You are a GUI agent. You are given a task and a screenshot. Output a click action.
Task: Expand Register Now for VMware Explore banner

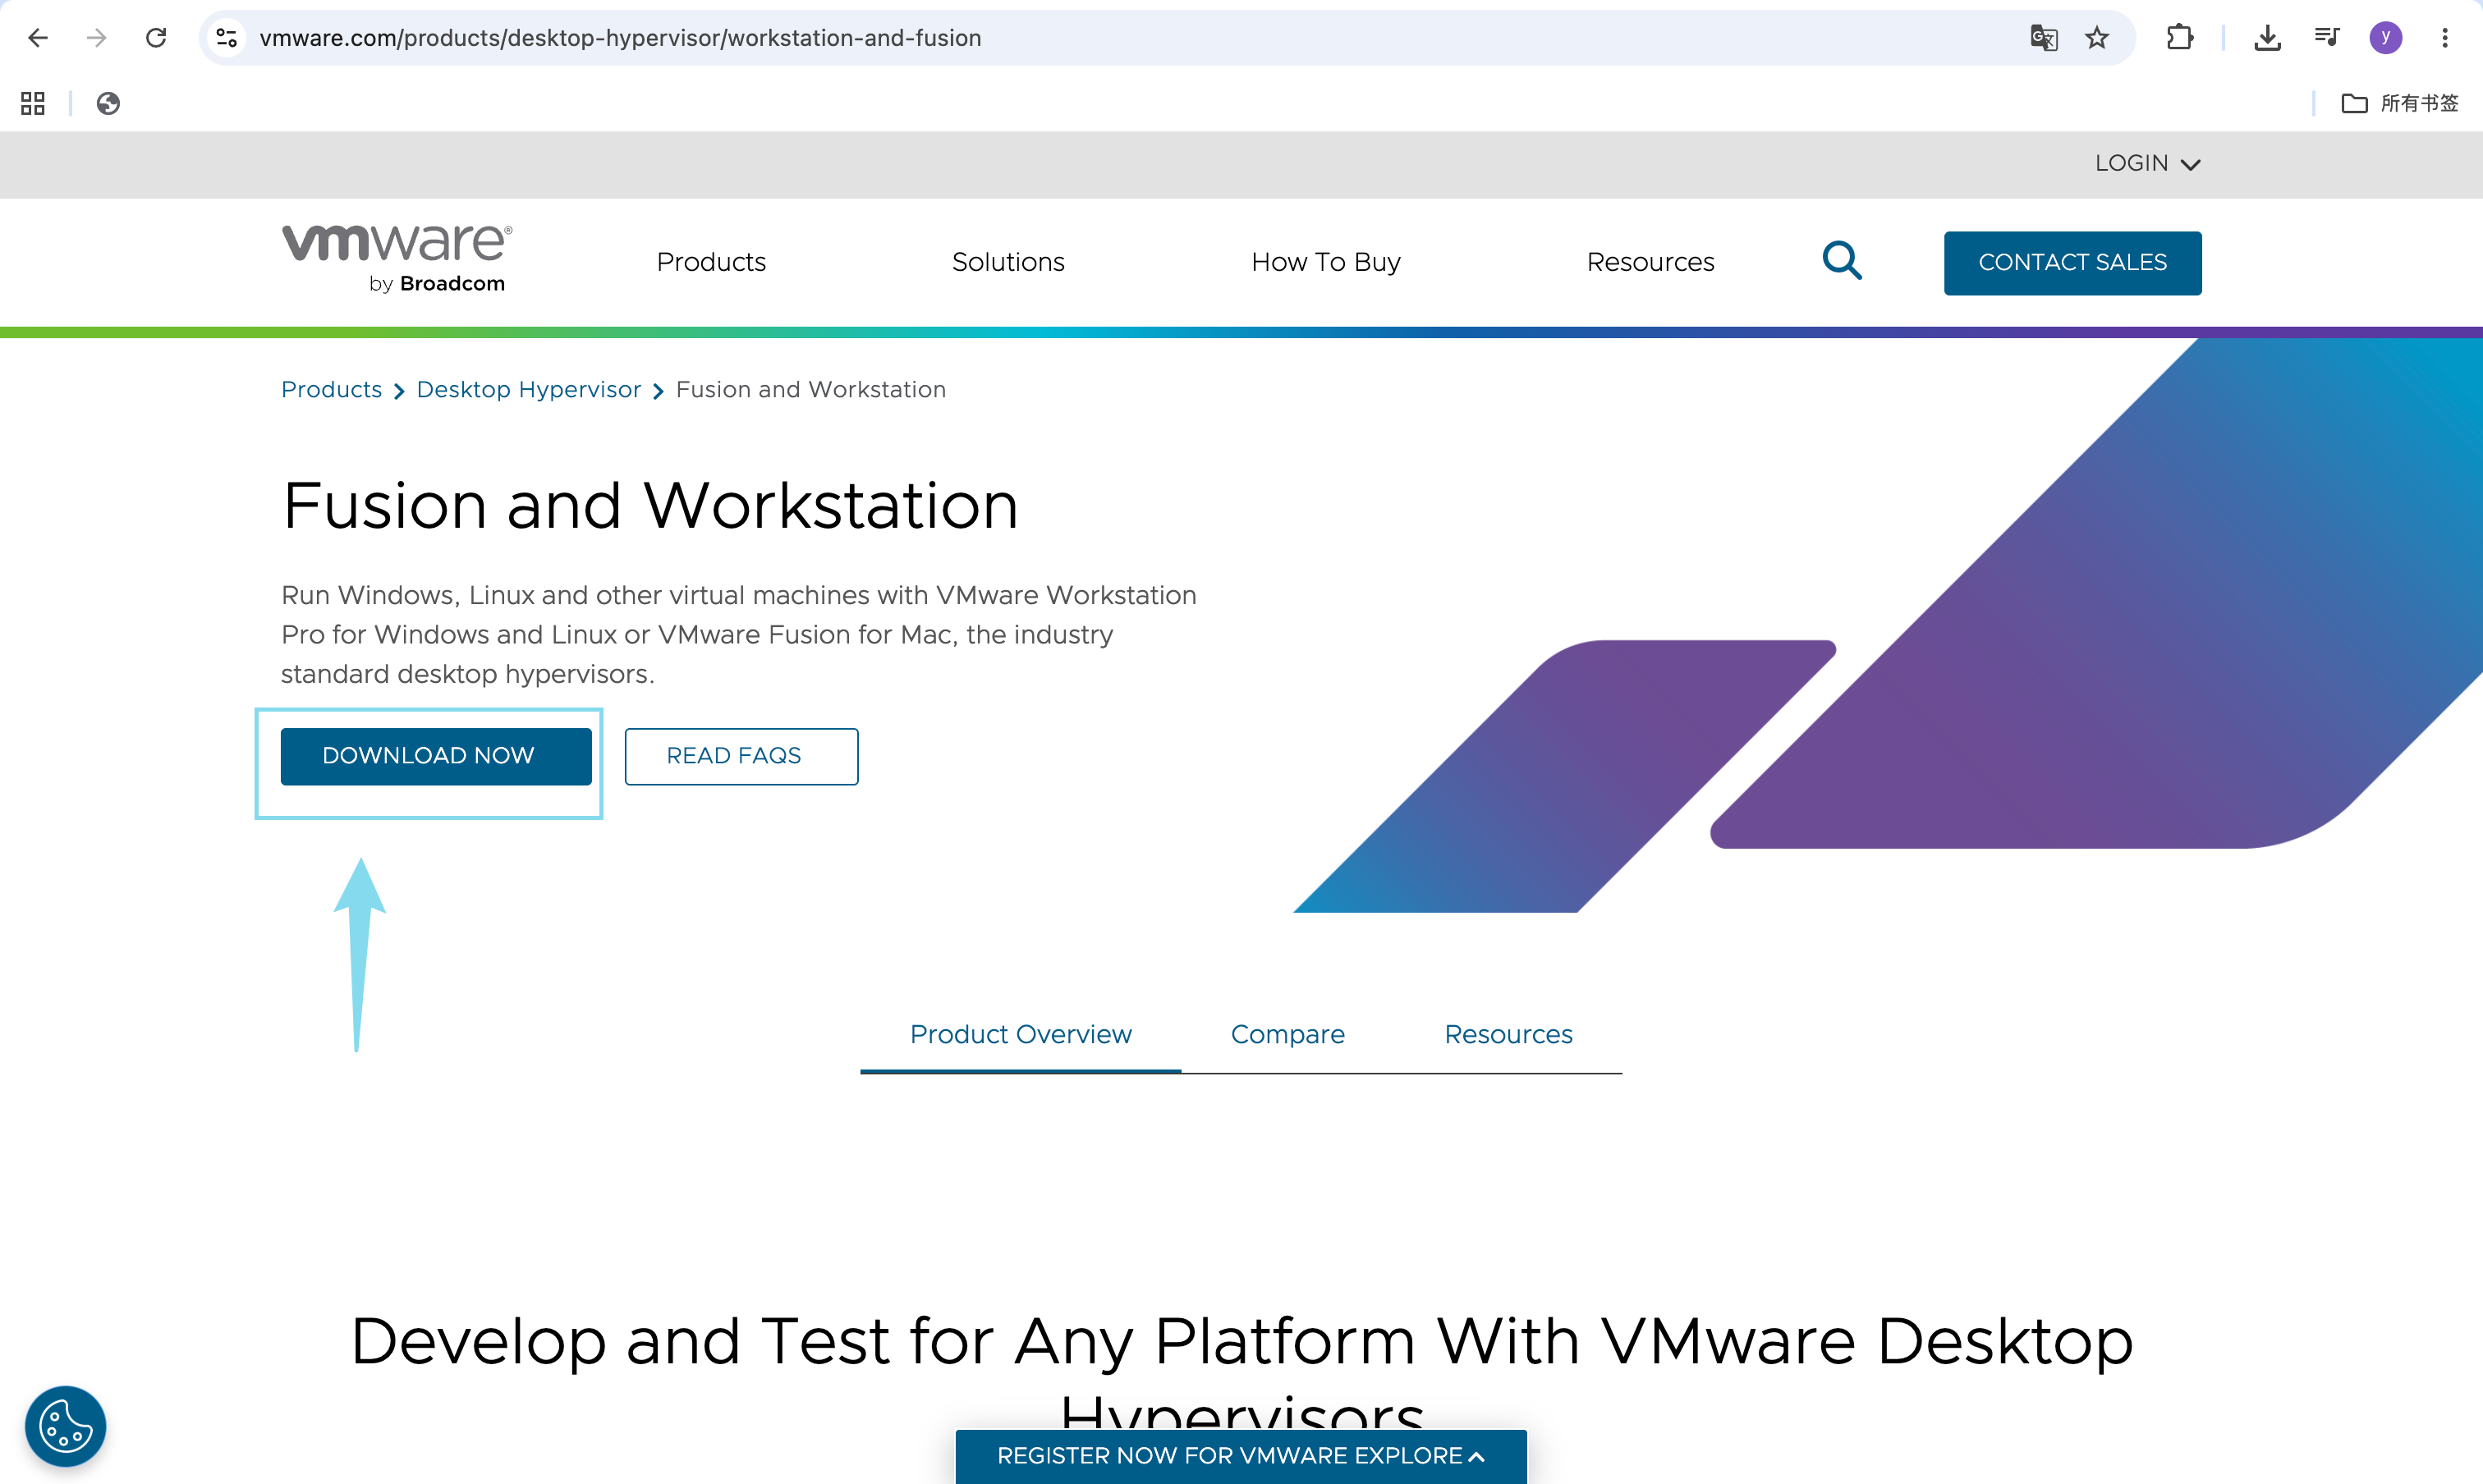(x=1241, y=1456)
